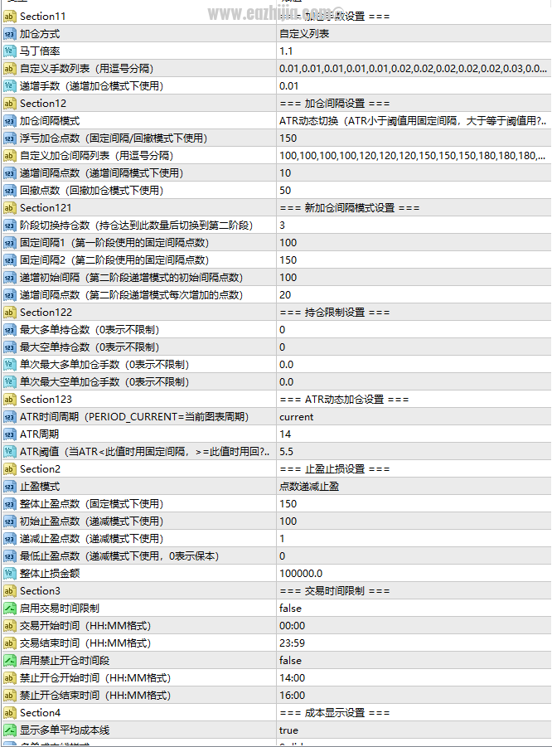Click the double-type icon for 马丁倍率
This screenshot has width=552, height=747.
pos(9,51)
